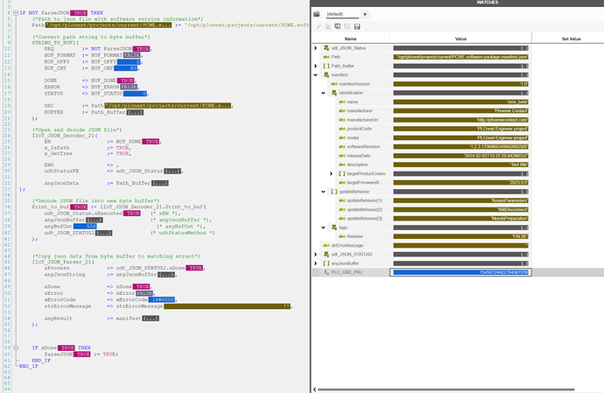The image size is (604, 393).
Task: Expand the targetProductCodes node
Action: coord(330,173)
